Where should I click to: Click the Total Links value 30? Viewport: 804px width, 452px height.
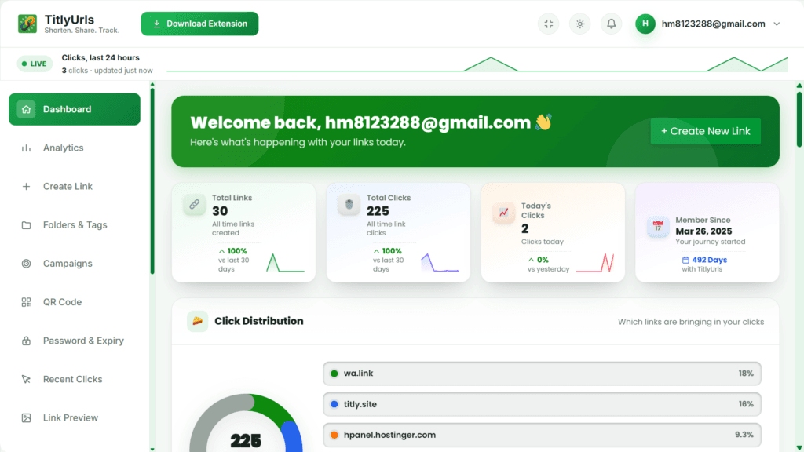coord(220,211)
